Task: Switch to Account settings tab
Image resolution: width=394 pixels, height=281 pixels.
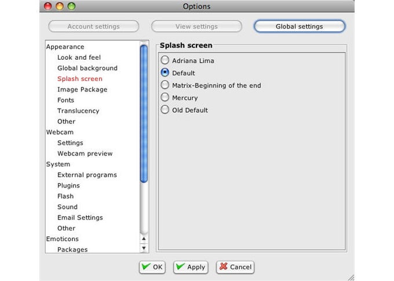Action: 93,27
